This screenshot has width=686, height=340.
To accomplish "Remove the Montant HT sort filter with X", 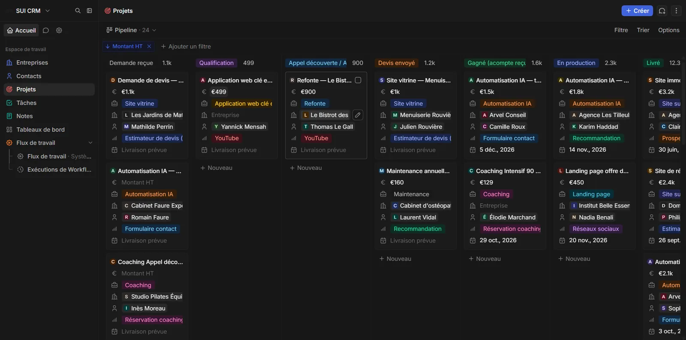I will (x=149, y=46).
